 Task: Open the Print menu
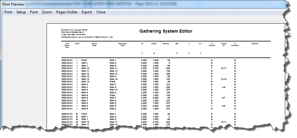pyautogui.click(x=8, y=12)
